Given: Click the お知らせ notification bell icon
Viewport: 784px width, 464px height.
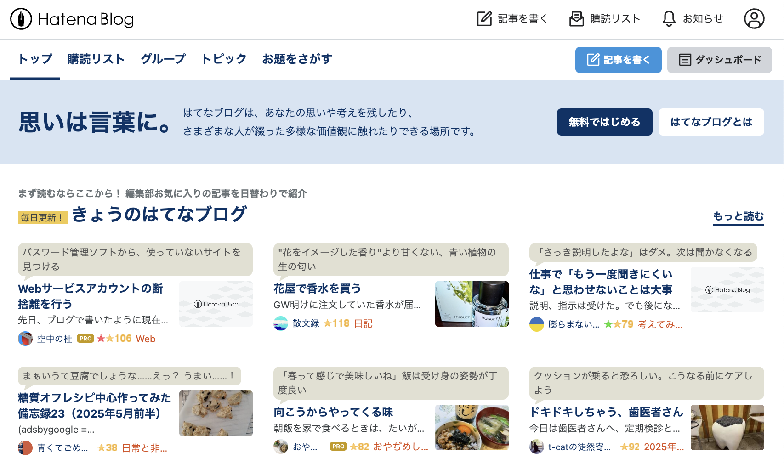Looking at the screenshot, I should coord(669,19).
